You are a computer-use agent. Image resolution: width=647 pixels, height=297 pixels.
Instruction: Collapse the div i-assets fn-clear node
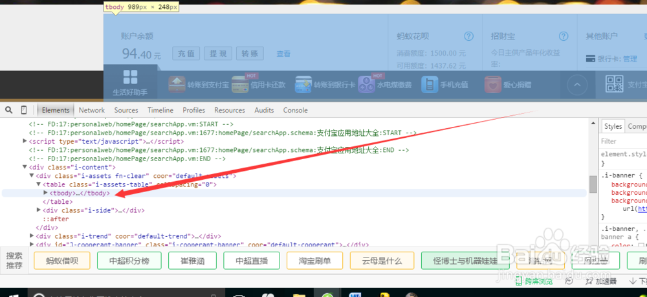tap(32, 176)
